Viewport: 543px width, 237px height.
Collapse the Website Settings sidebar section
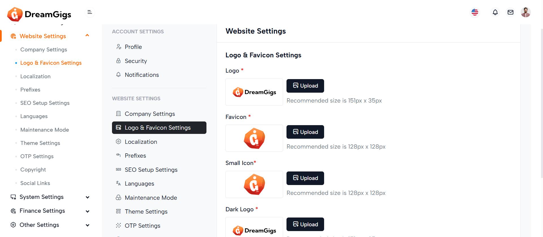[x=87, y=36]
